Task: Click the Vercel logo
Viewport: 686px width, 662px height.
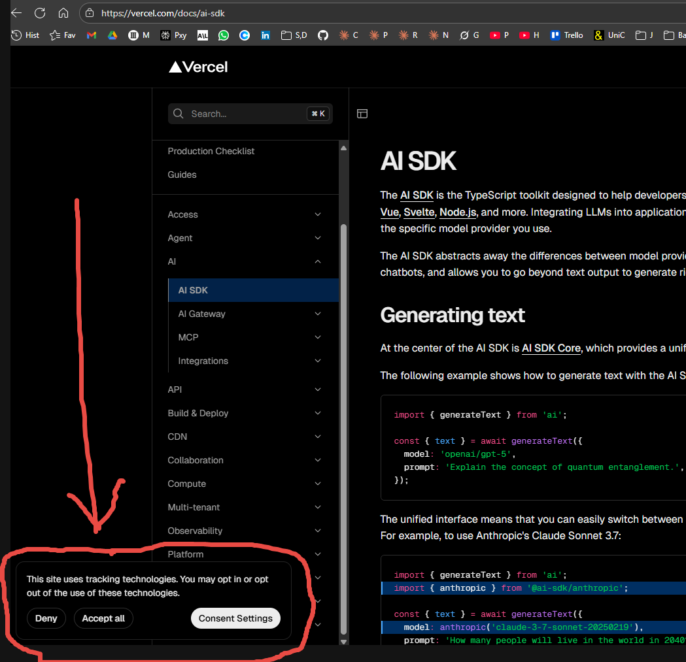Action: pos(198,67)
